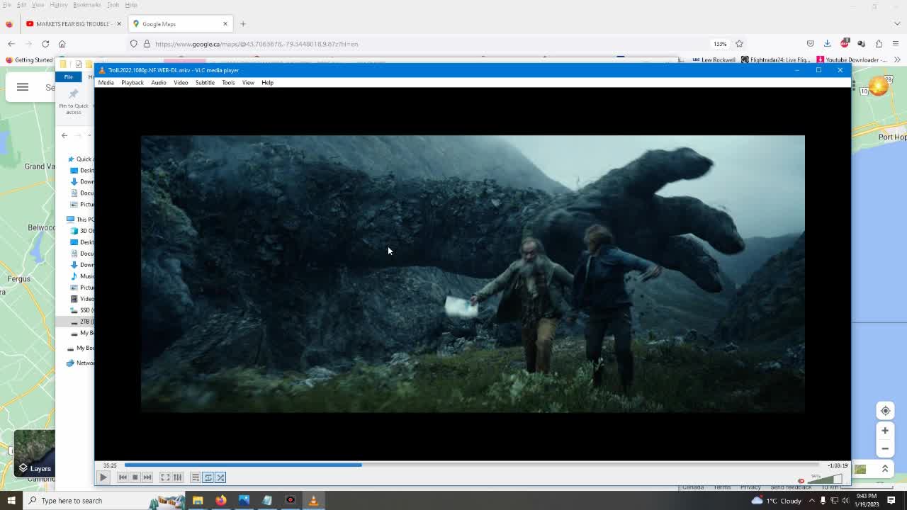Zoom out on Google Maps

click(885, 448)
